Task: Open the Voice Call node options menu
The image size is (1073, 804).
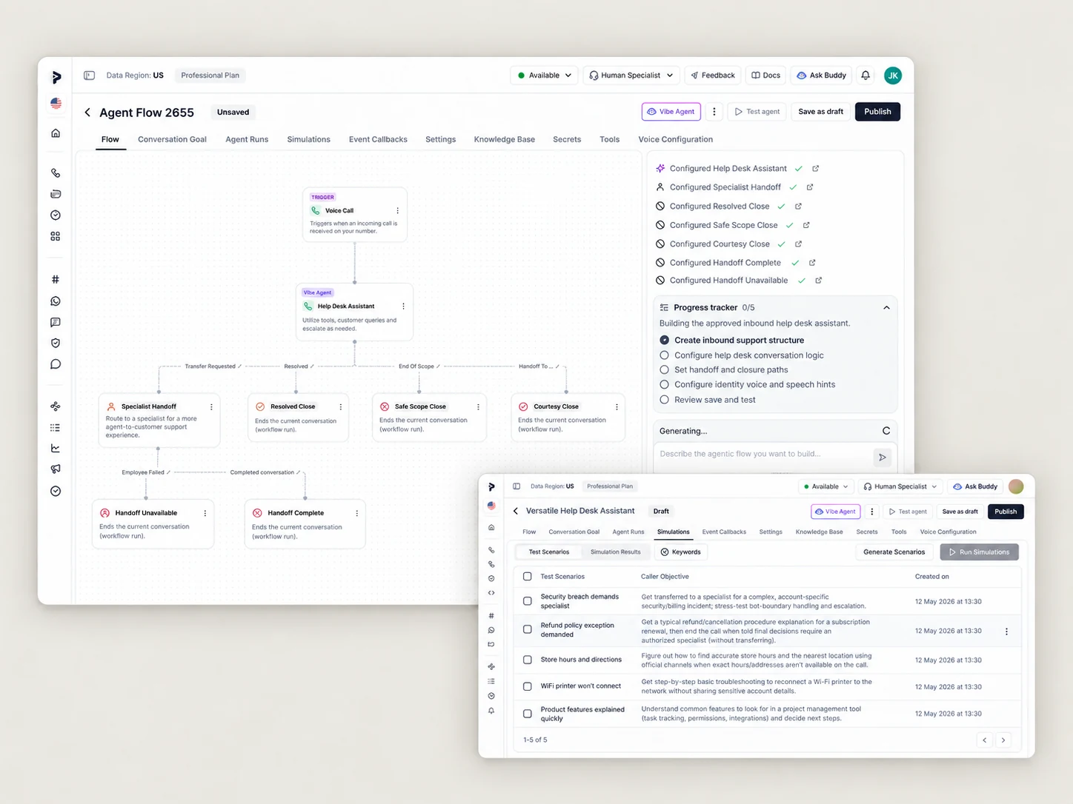Action: coord(397,211)
